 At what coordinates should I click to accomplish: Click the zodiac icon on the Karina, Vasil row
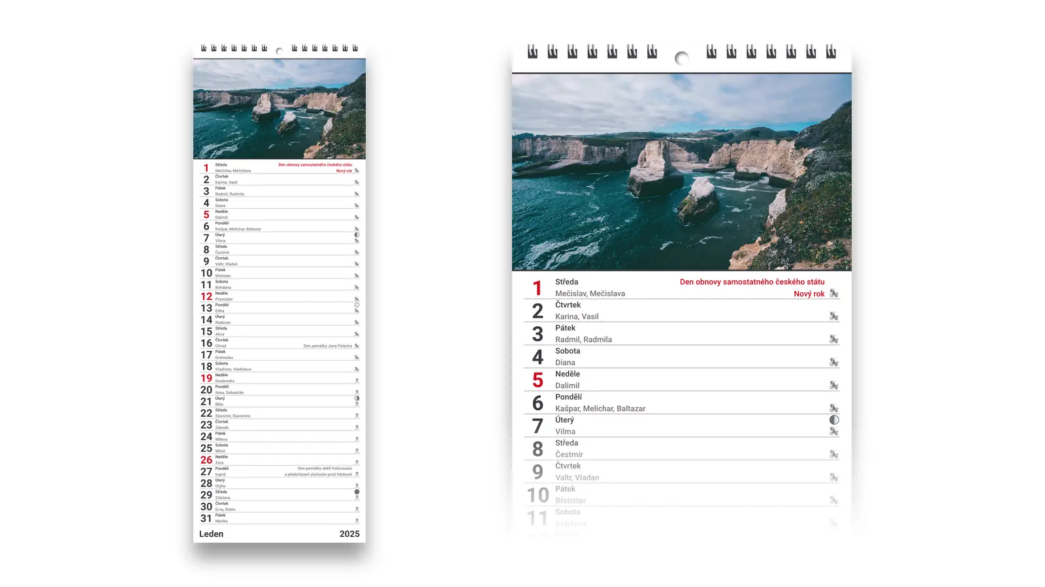(834, 316)
